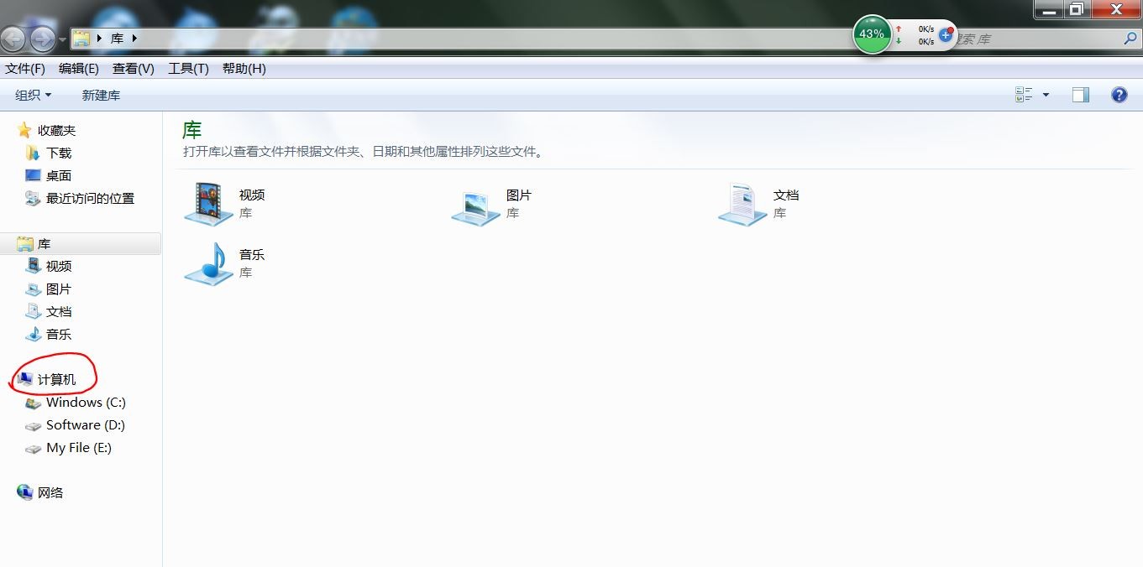Select Windows (C:) drive in sidebar
The width and height of the screenshot is (1143, 567).
point(86,403)
